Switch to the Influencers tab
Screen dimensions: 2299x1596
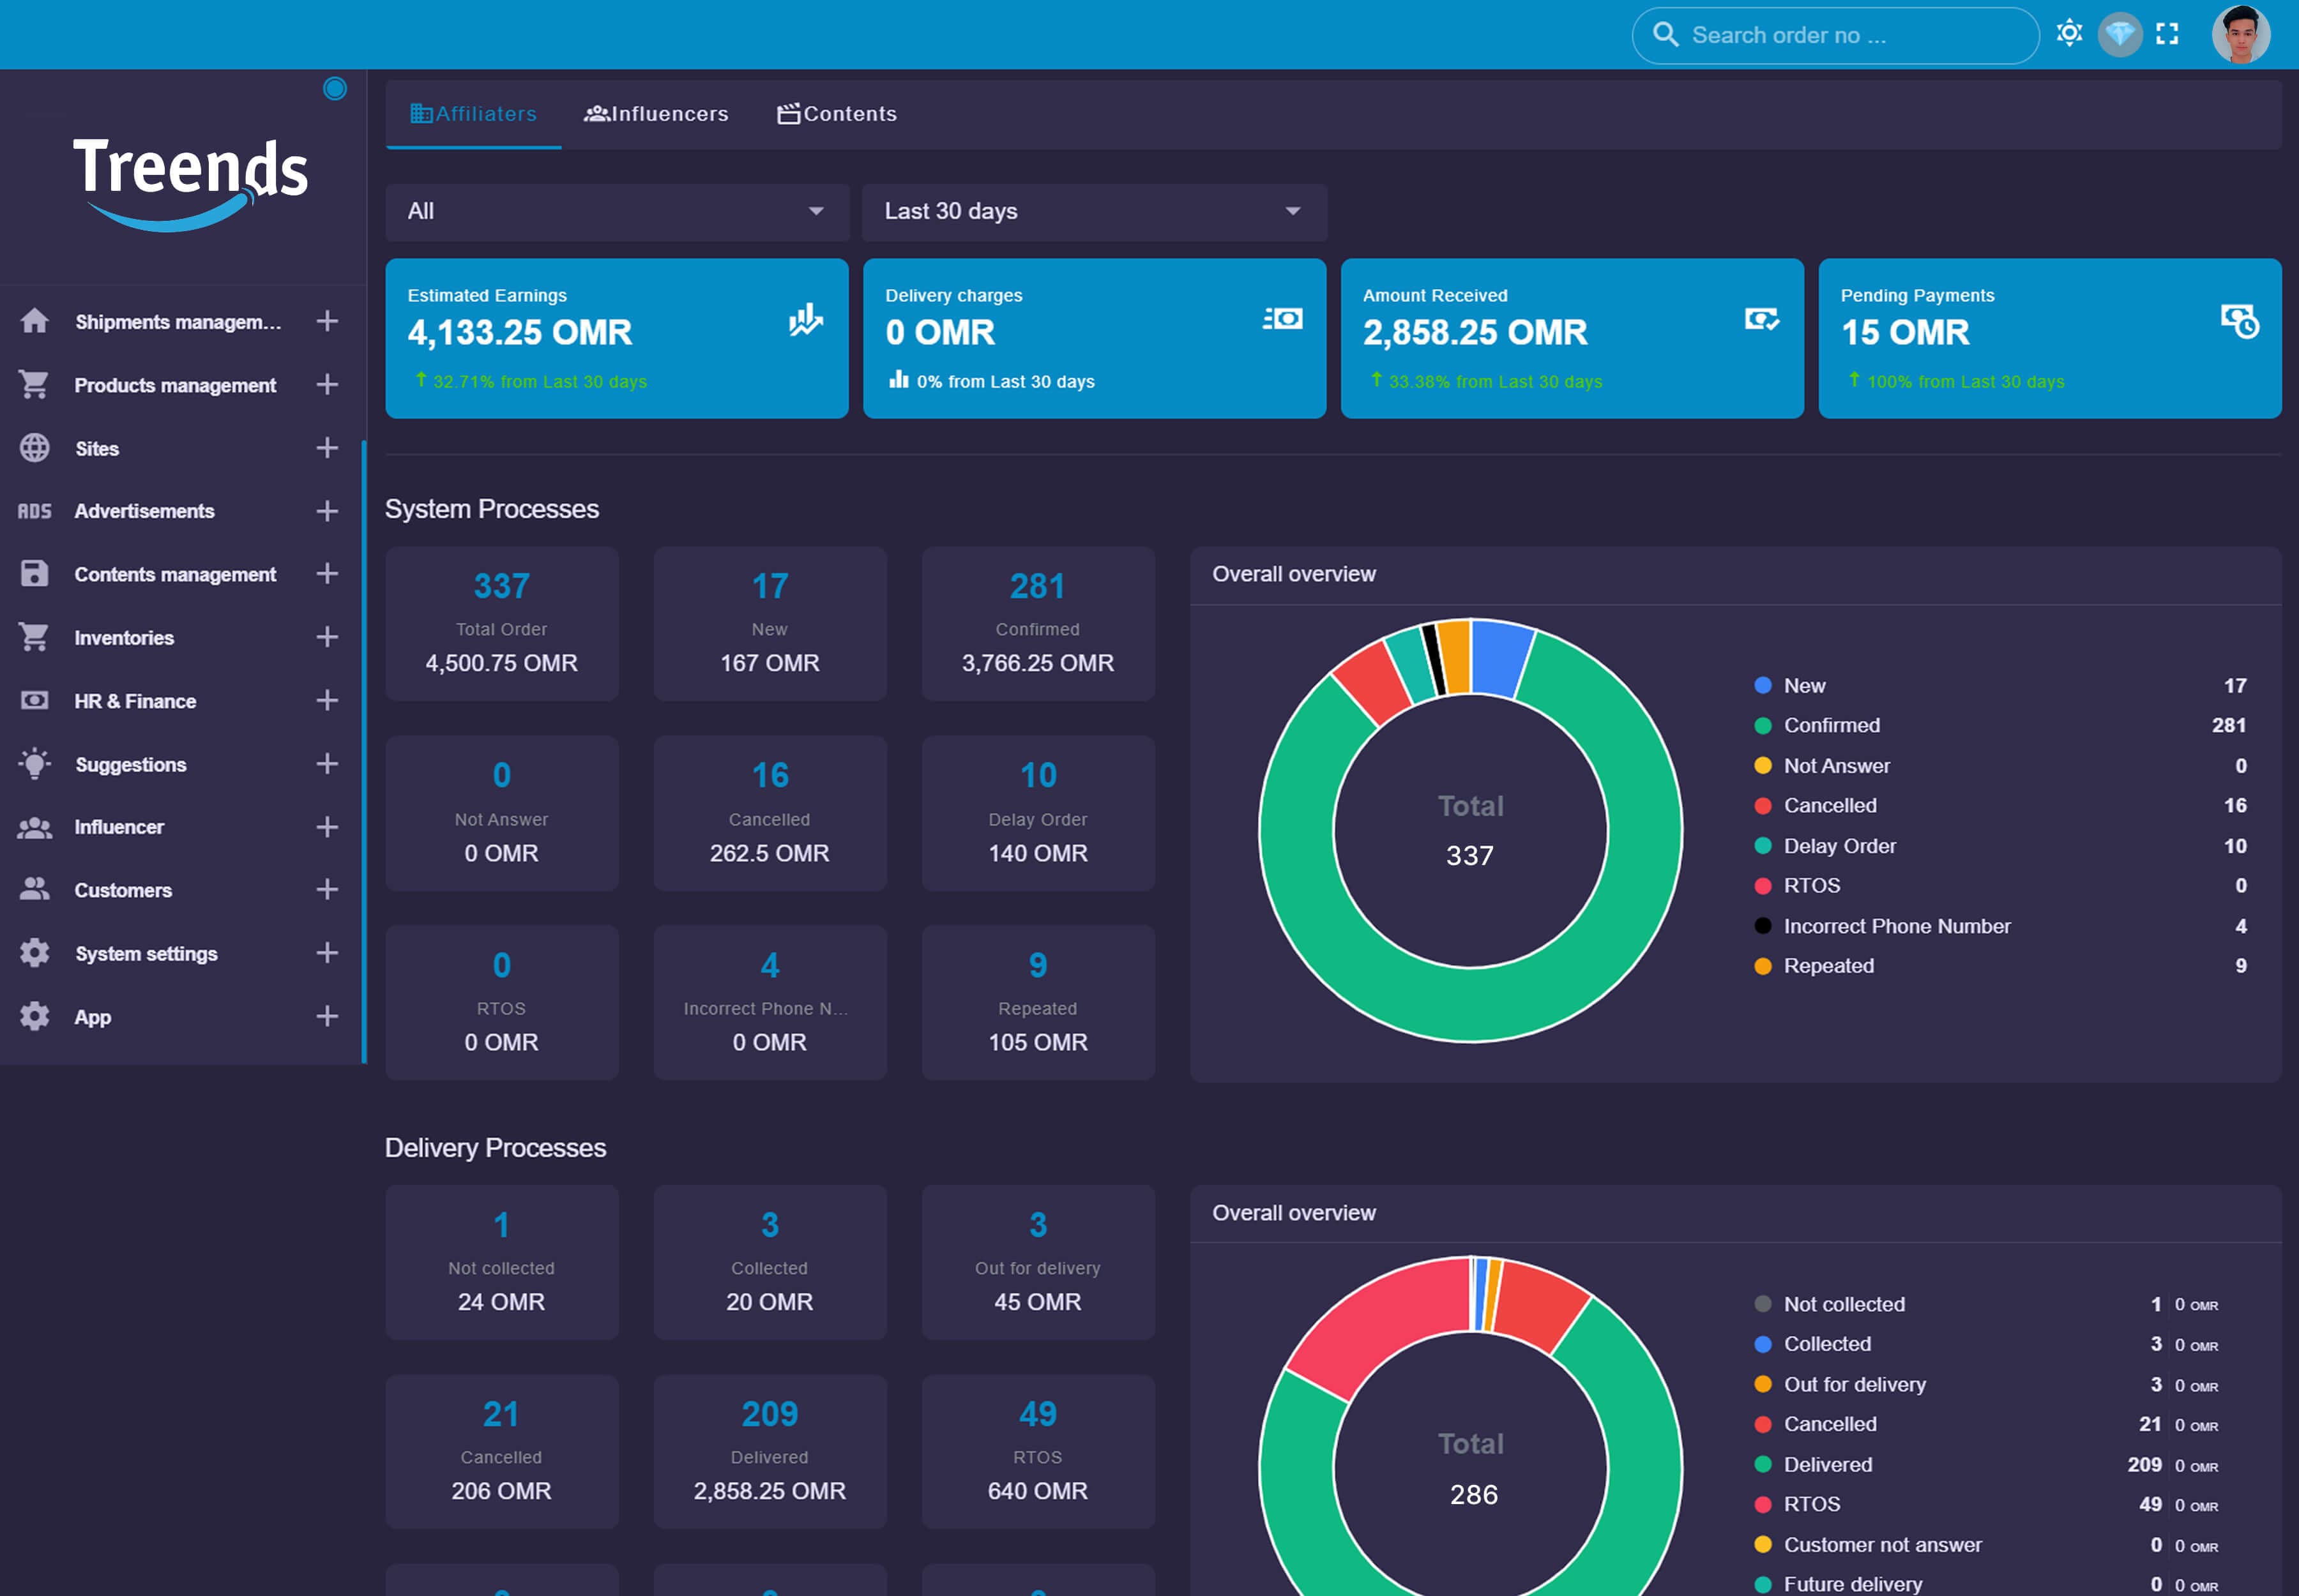[656, 114]
